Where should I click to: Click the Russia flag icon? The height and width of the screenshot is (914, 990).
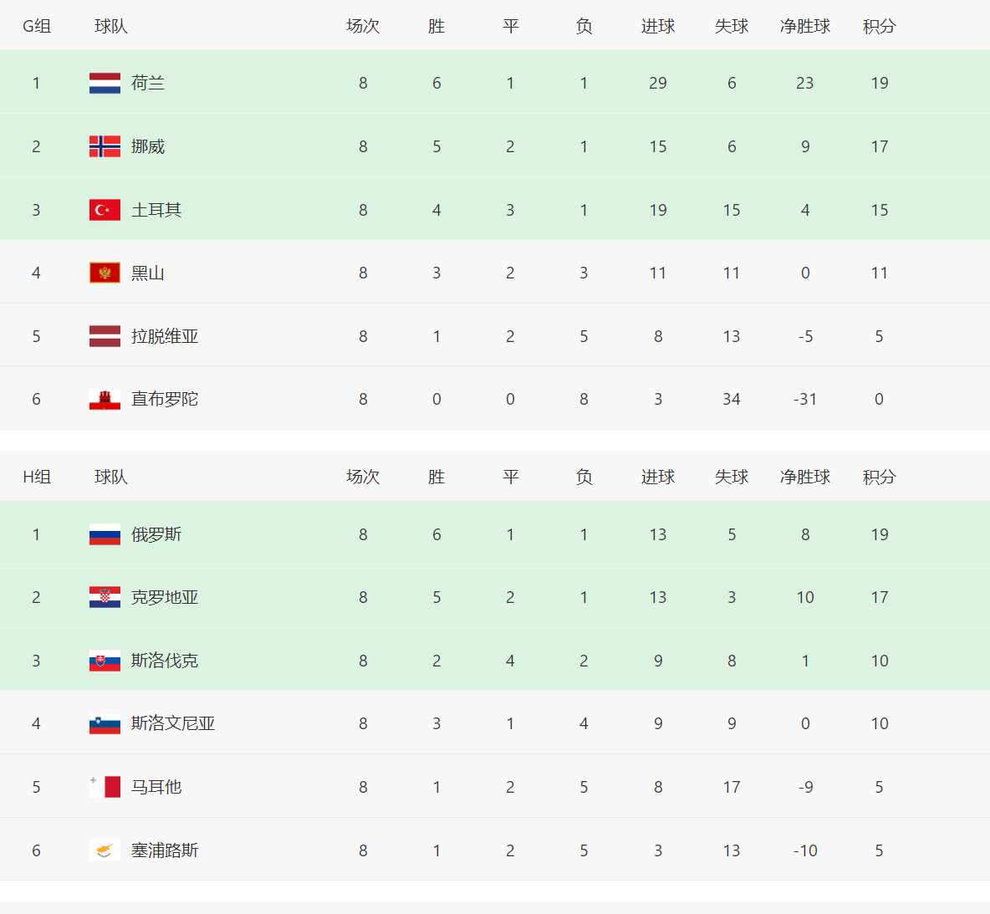[105, 534]
